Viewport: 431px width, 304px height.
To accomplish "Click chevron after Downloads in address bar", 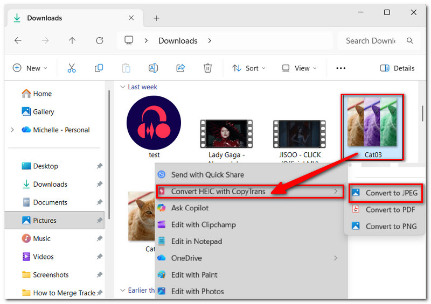I will click(210, 41).
